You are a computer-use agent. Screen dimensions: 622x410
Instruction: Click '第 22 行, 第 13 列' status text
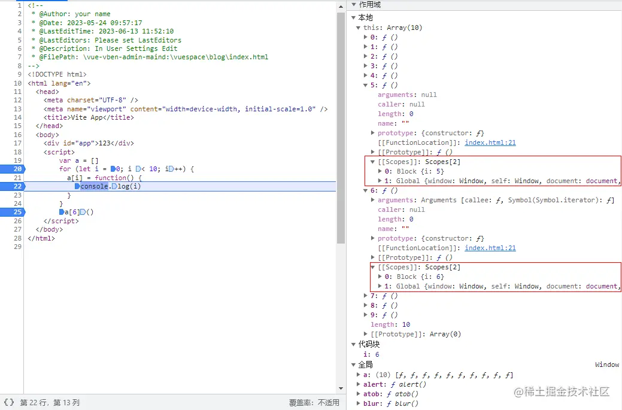(x=50, y=402)
